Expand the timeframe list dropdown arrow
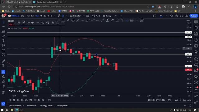Screen dimensions: 199x112 [x=54, y=16]
